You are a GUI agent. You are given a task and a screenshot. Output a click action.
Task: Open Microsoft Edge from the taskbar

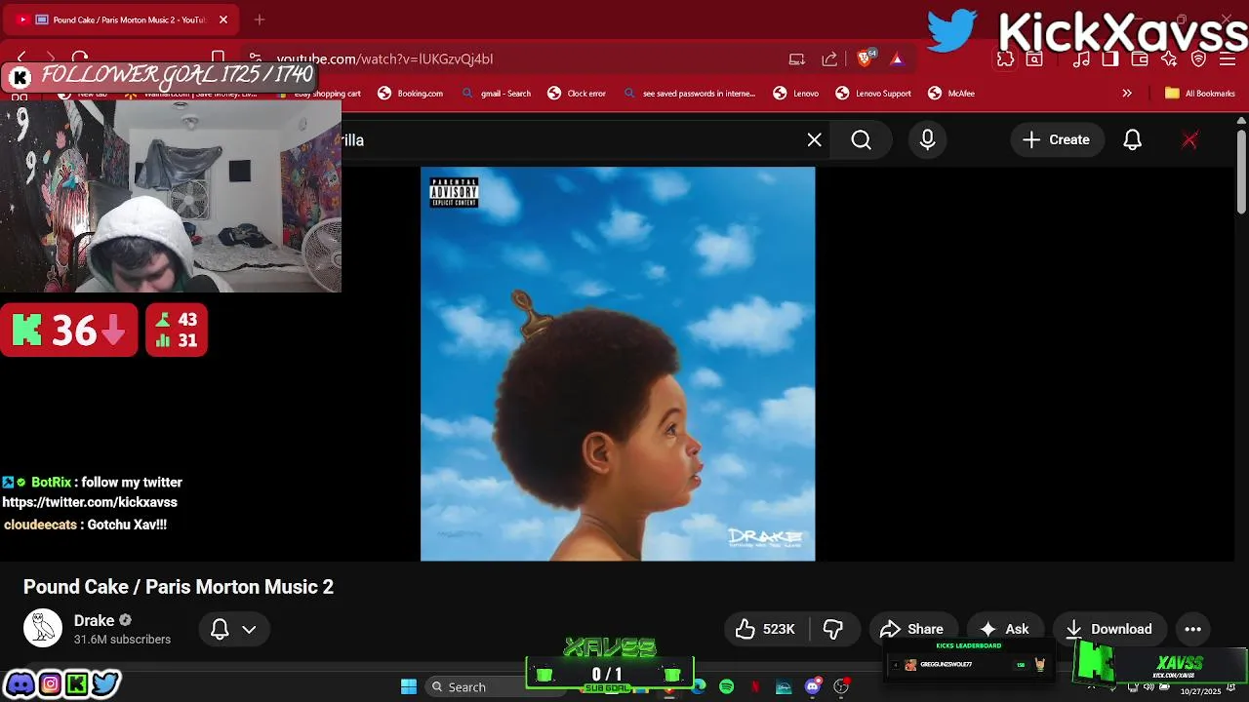699,686
